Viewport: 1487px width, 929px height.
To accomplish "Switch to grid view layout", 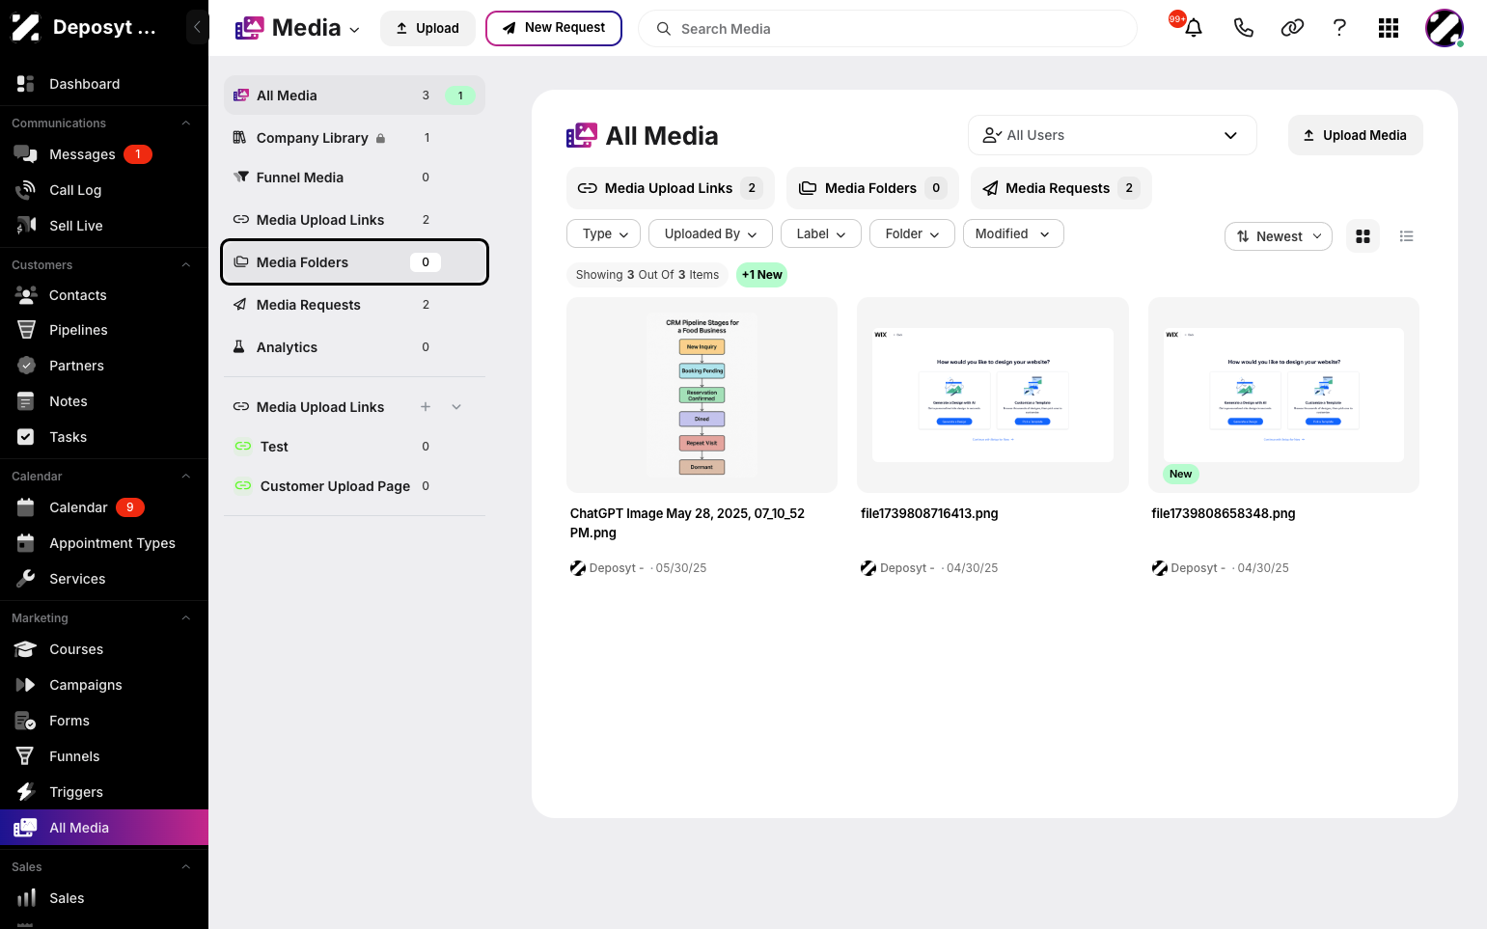I will [x=1363, y=236].
